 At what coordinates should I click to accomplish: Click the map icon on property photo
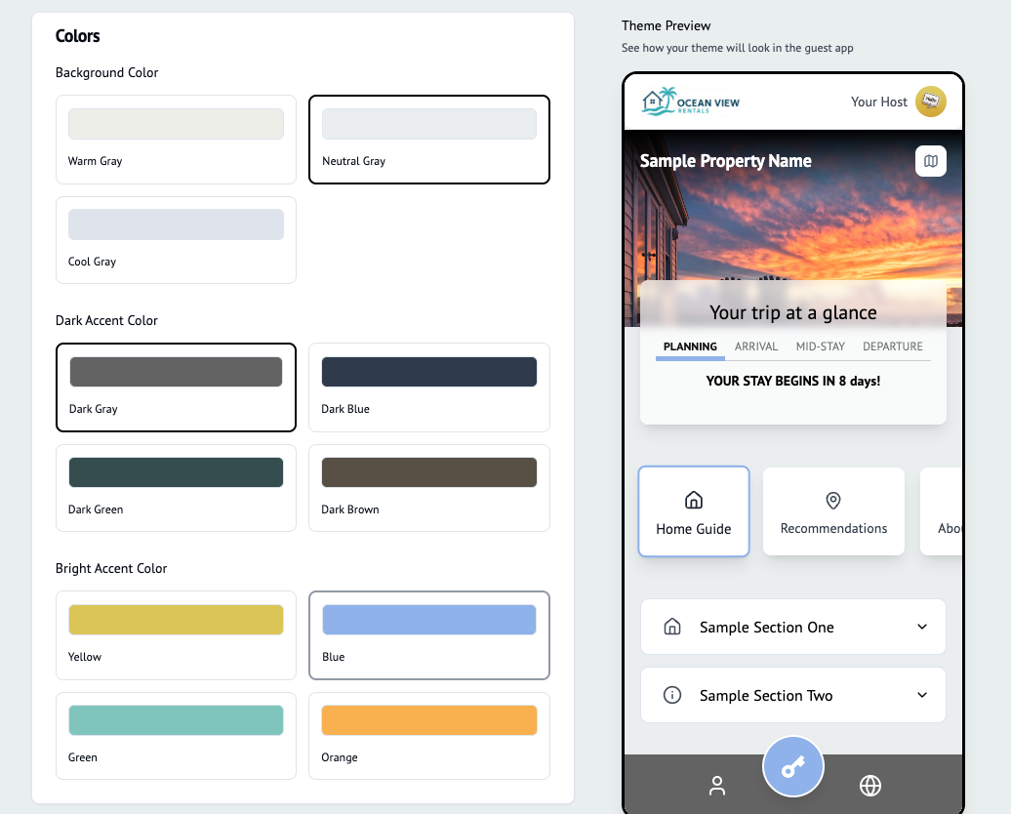[930, 161]
